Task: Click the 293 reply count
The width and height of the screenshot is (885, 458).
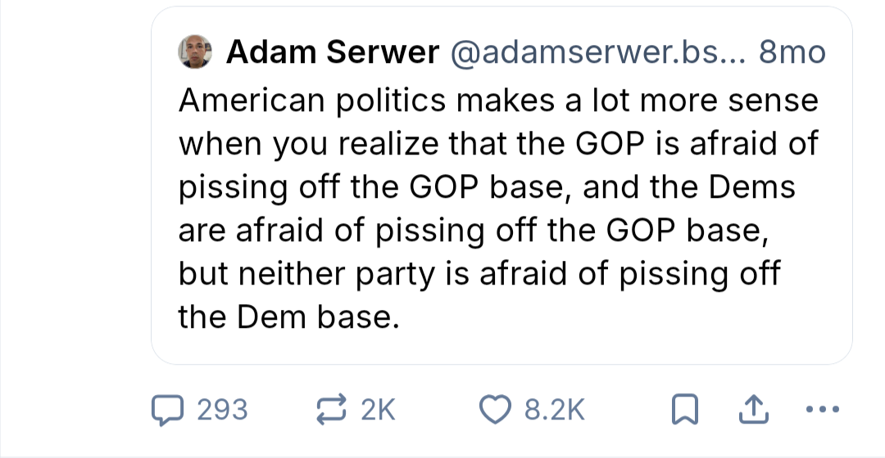Action: [x=223, y=410]
